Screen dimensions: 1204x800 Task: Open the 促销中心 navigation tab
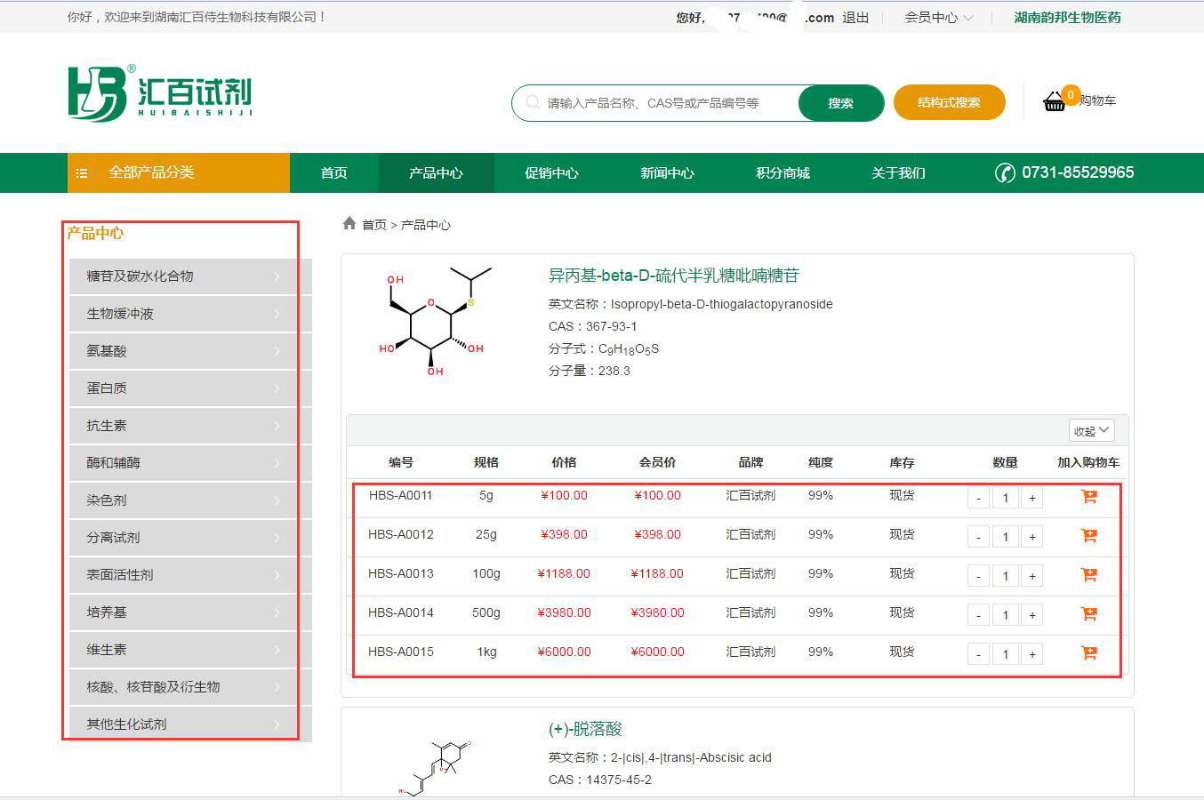pyautogui.click(x=551, y=173)
